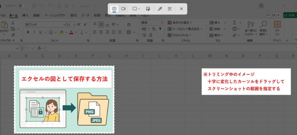The image size is (297, 135).
Task: Apply the red font color
Action: click(71, 32)
